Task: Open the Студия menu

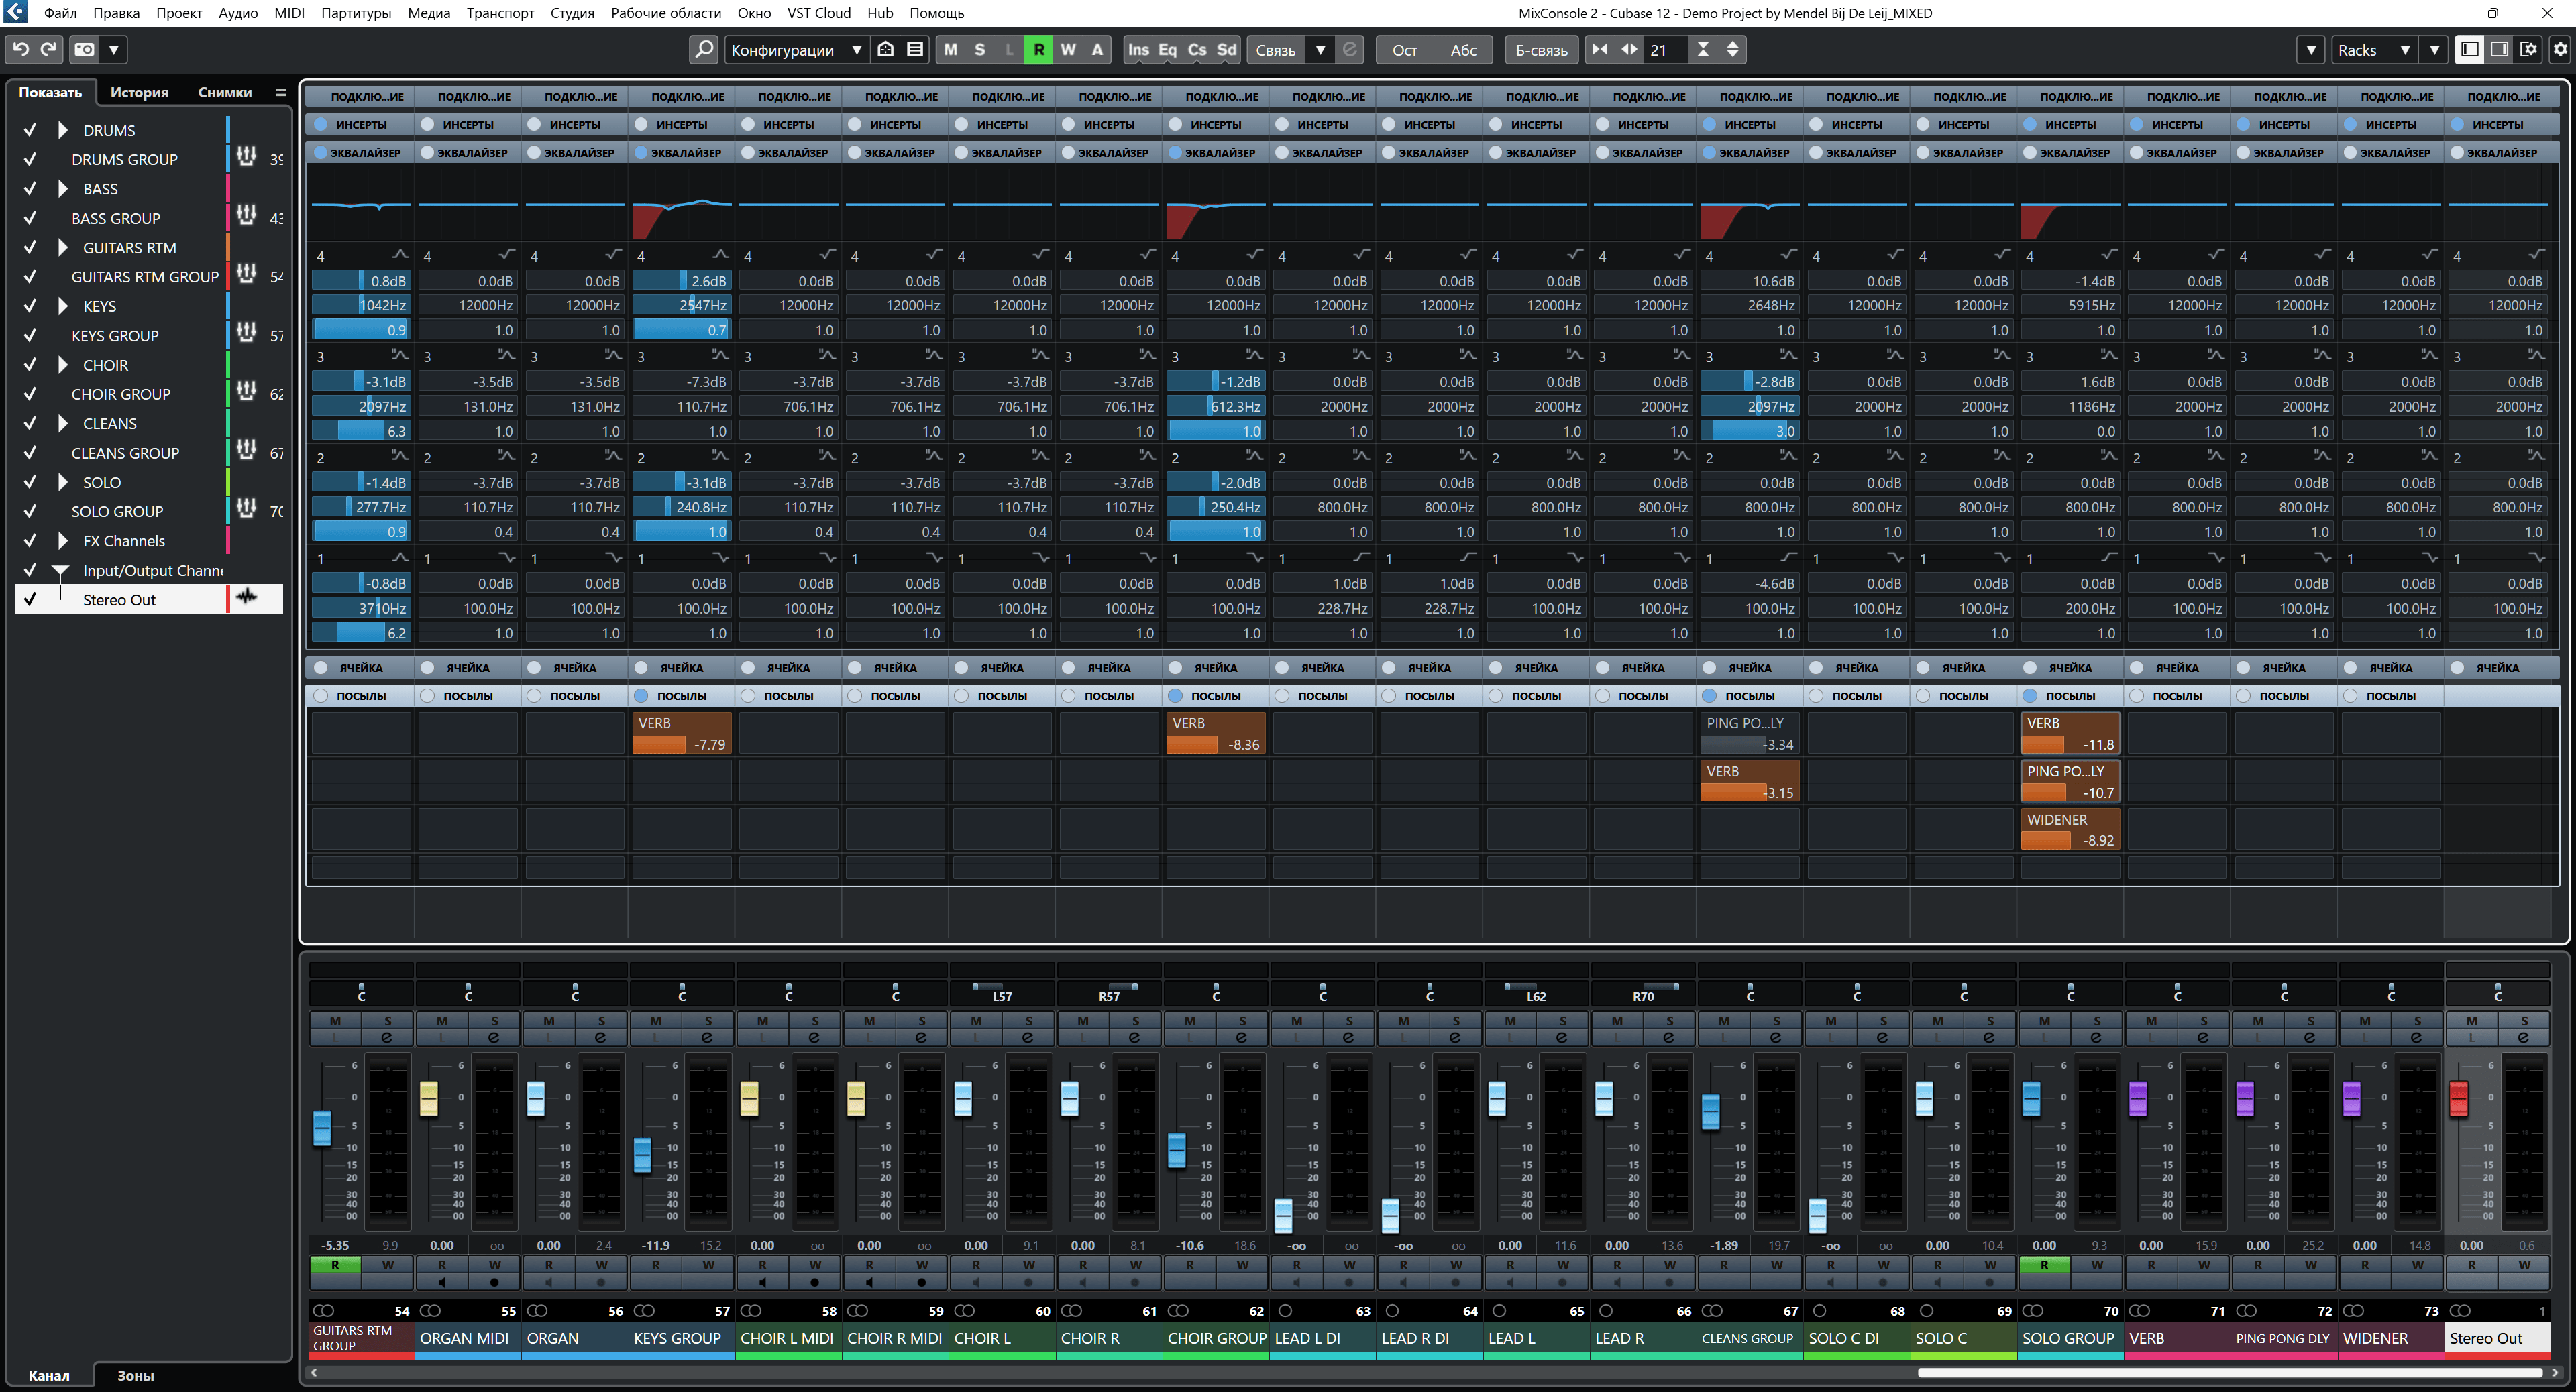Action: [572, 13]
